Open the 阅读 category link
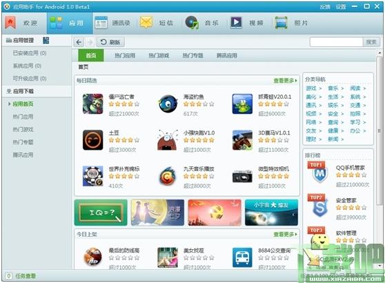 [x=355, y=88]
